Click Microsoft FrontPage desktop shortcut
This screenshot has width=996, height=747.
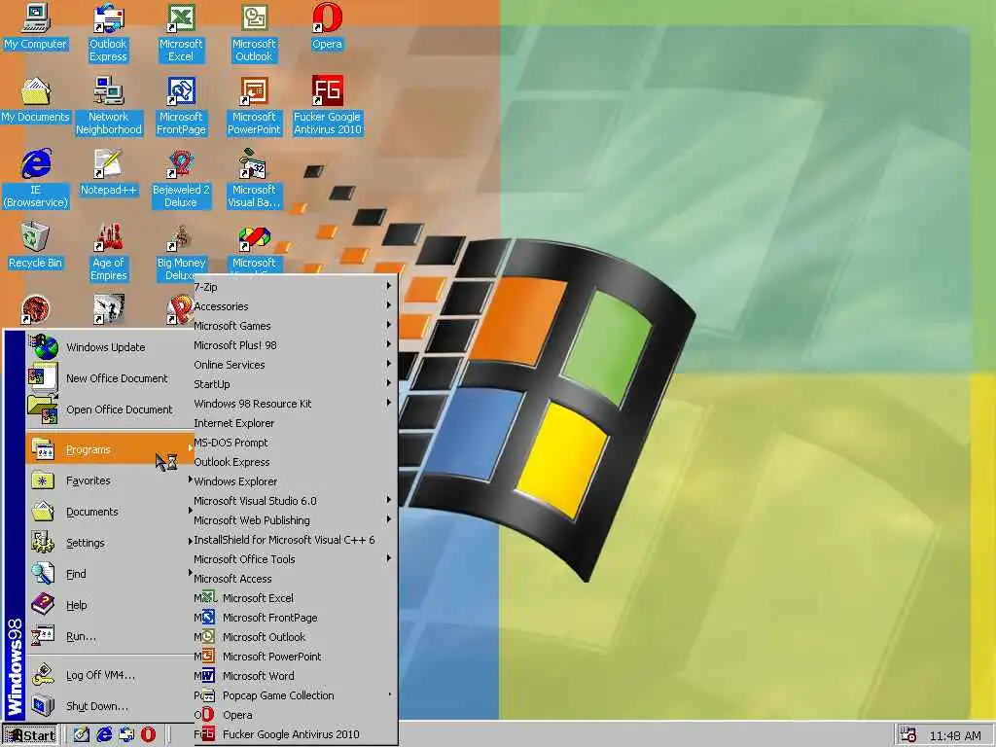point(181,106)
